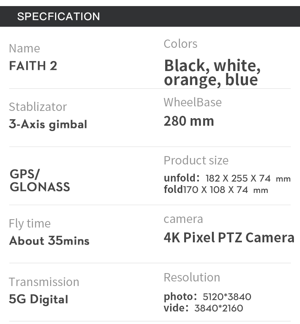
Task: Click the Black, white, orange, blue text
Action: tap(212, 73)
